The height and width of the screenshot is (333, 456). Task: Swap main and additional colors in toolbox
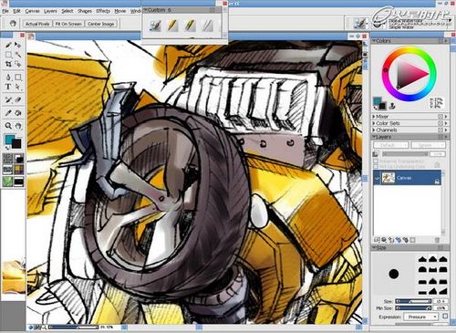6,148
